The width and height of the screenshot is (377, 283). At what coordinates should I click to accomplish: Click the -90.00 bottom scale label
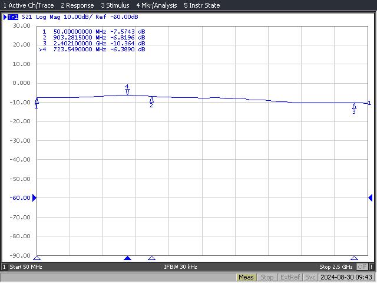point(20,255)
